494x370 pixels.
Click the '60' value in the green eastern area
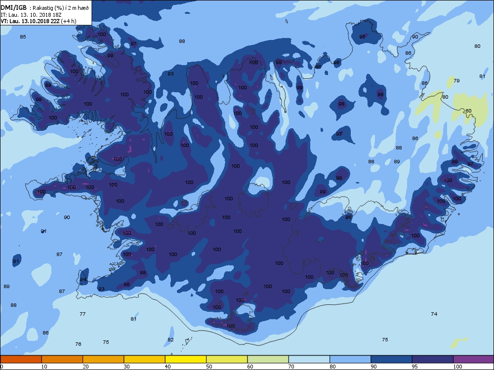click(468, 111)
